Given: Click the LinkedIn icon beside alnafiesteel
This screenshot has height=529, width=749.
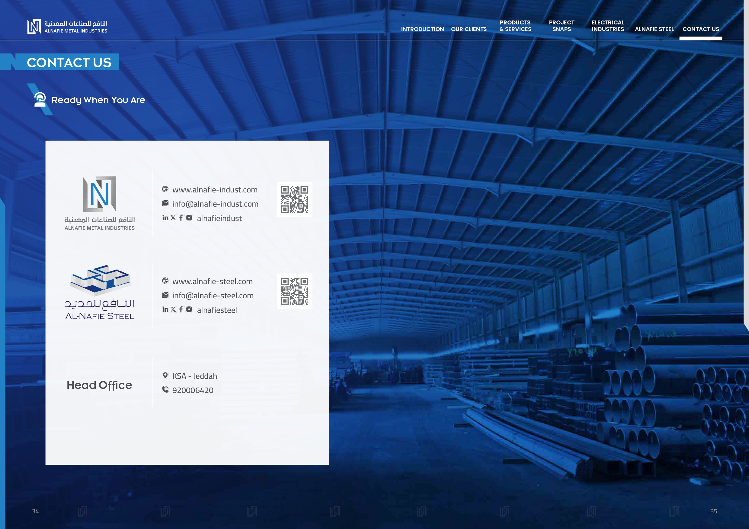Looking at the screenshot, I should 165,309.
